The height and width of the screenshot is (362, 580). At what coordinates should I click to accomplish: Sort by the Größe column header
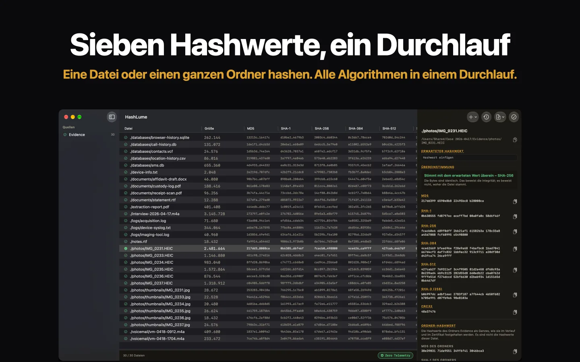pos(209,129)
